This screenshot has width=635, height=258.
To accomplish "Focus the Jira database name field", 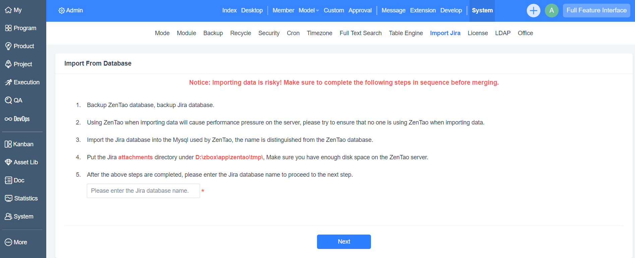I will [x=143, y=191].
